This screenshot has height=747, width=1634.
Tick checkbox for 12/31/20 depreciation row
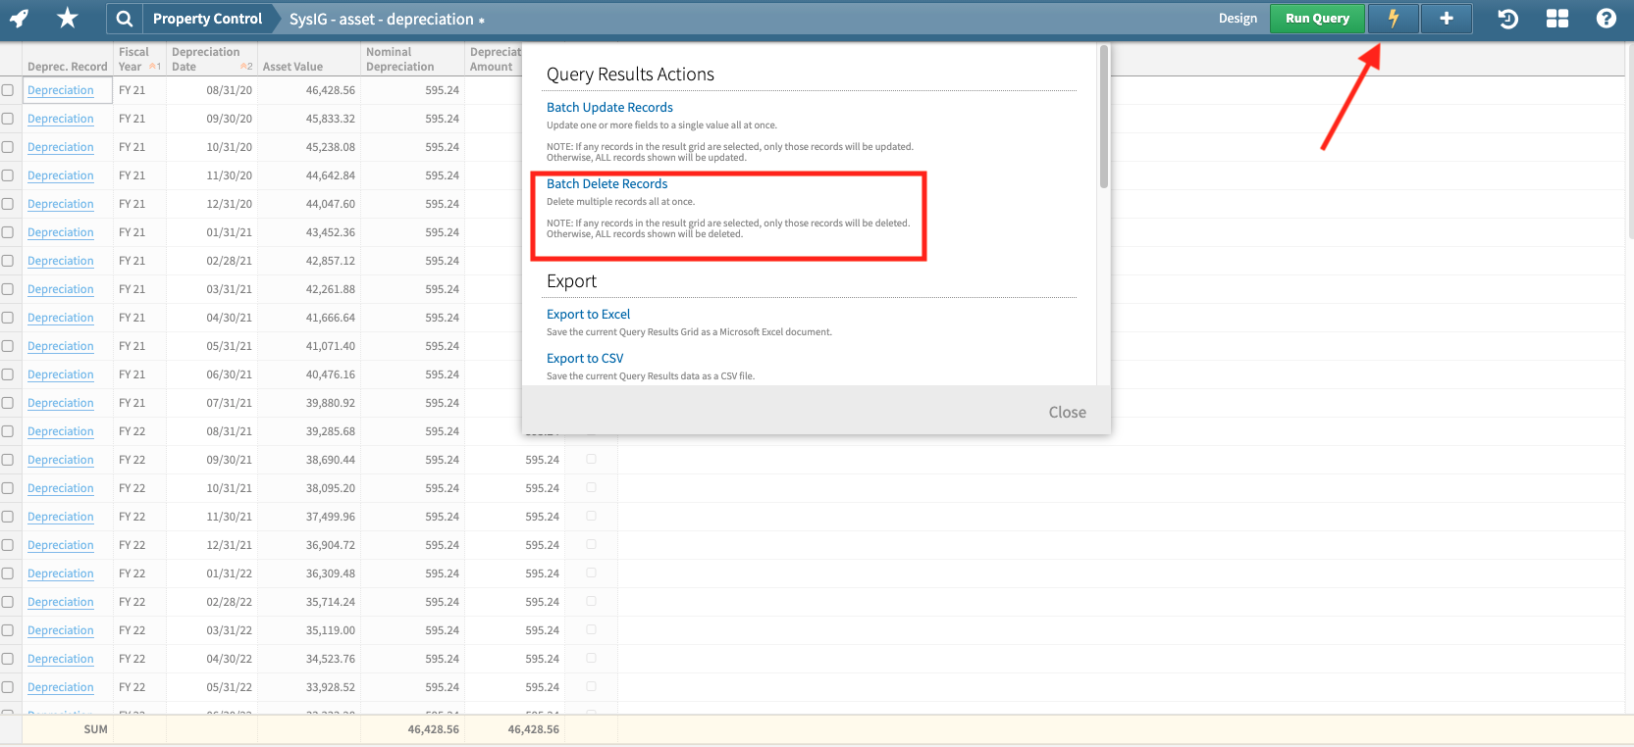[x=8, y=204]
